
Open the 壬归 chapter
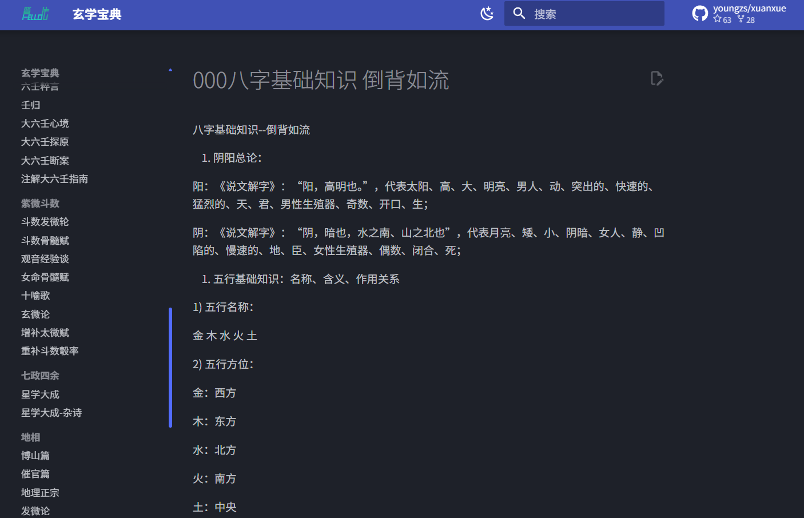[30, 105]
